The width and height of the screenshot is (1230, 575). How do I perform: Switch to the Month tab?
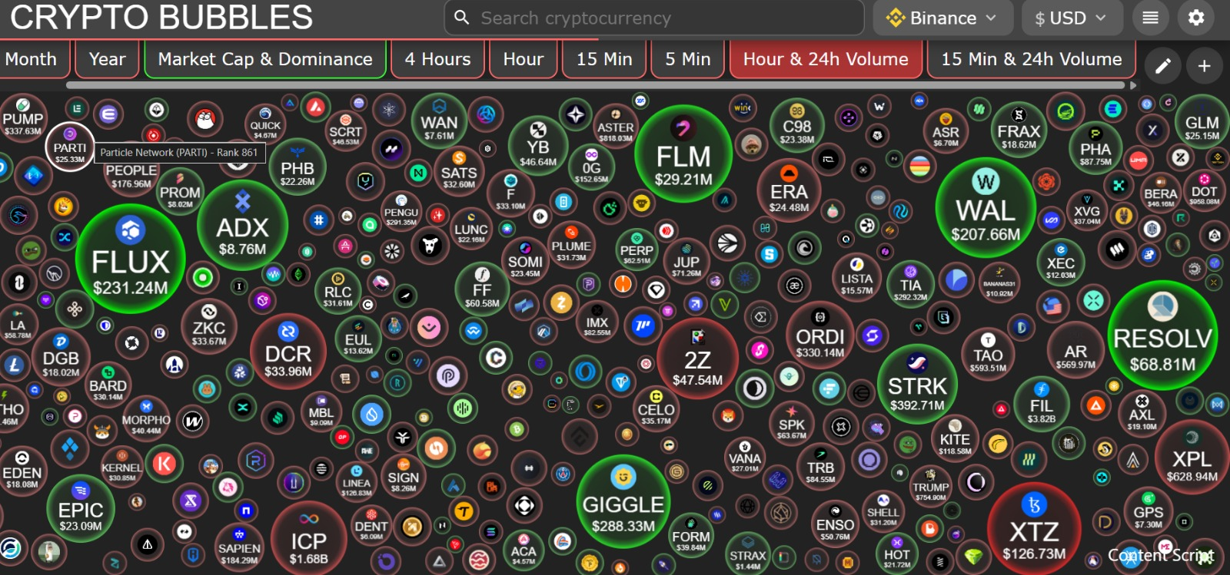[32, 59]
